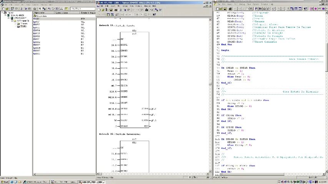Click Open project icon in SIMATIC Manager toolbar
The height and width of the screenshot is (184, 328).
click(7, 9)
